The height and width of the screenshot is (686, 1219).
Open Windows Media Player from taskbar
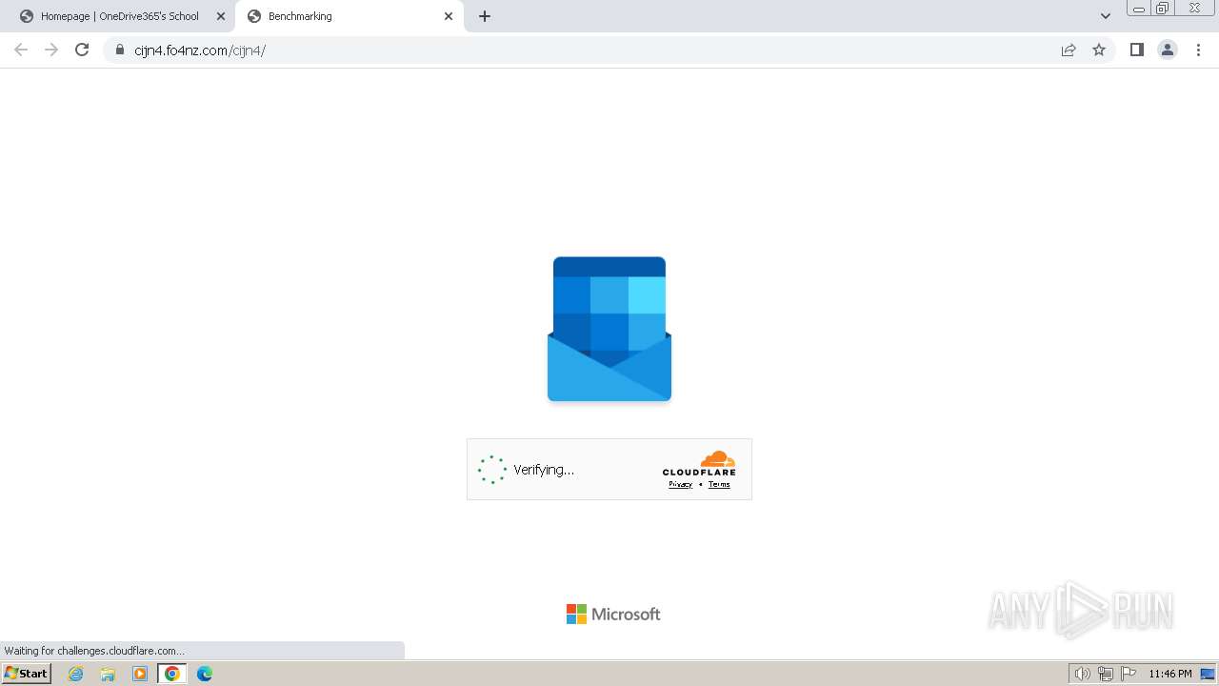(x=140, y=674)
